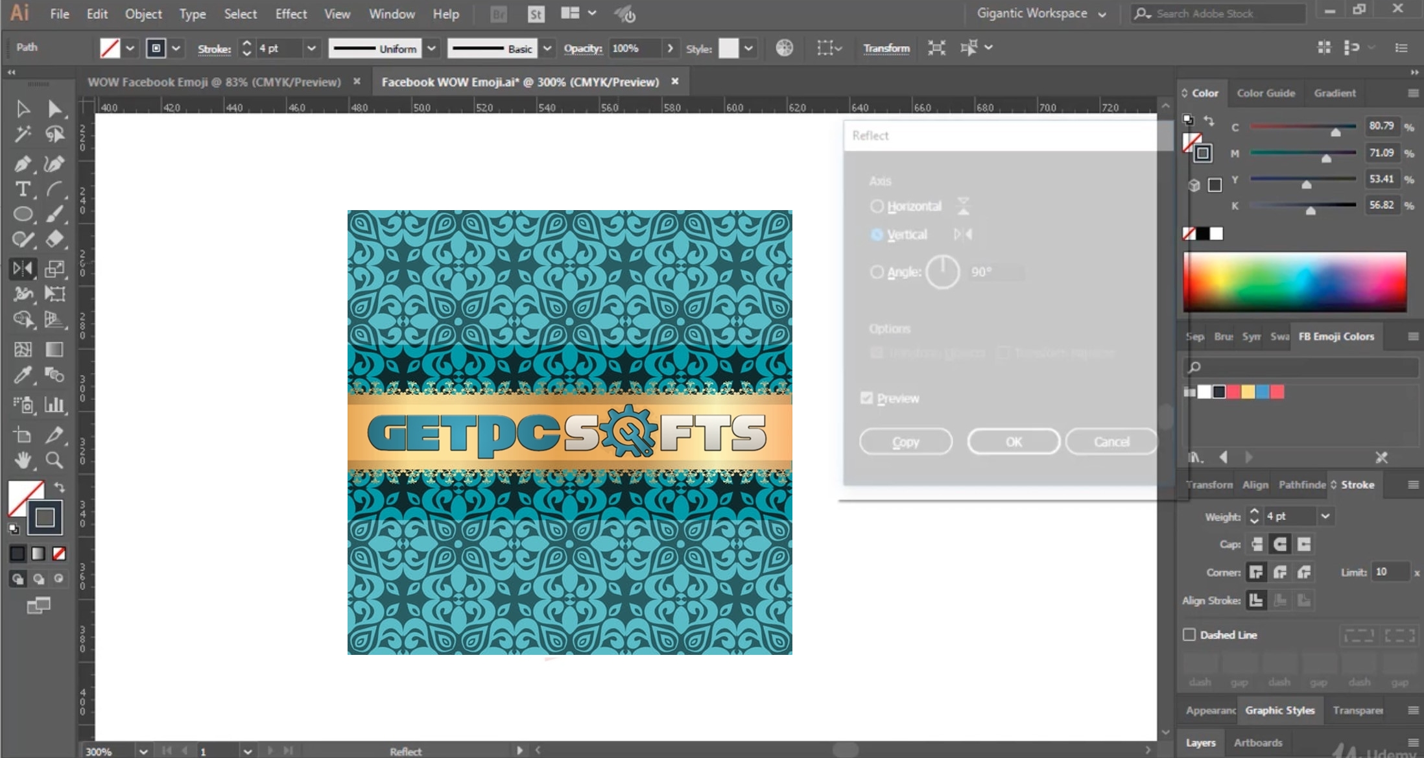
Task: Enable the Dashed Line checkbox
Action: (1189, 635)
